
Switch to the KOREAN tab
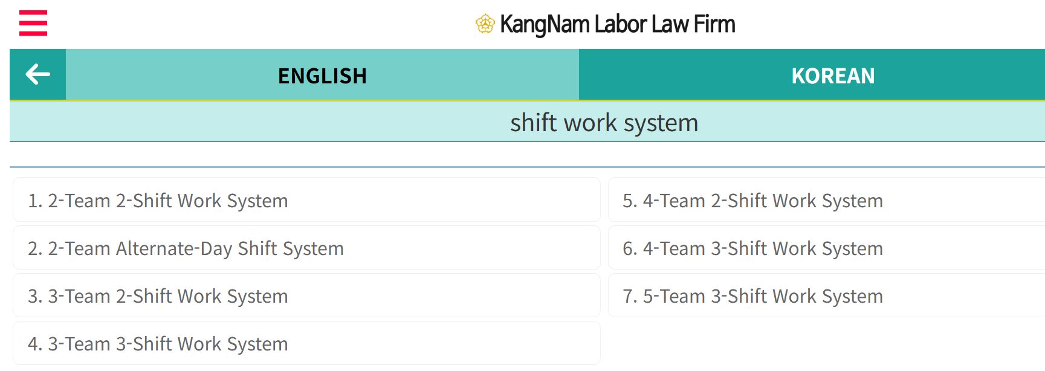click(x=832, y=76)
